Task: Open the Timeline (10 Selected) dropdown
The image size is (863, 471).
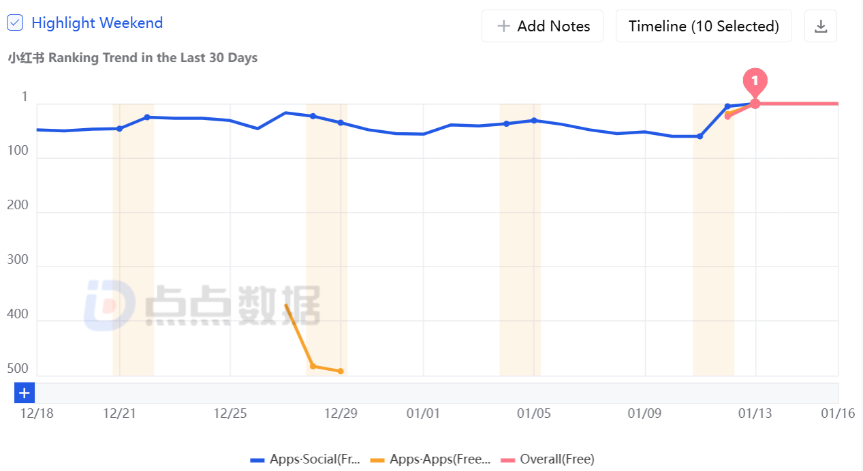Action: 704,26
